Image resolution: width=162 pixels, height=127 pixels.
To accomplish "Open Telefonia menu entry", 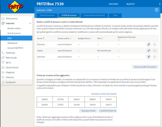I will [10, 53].
